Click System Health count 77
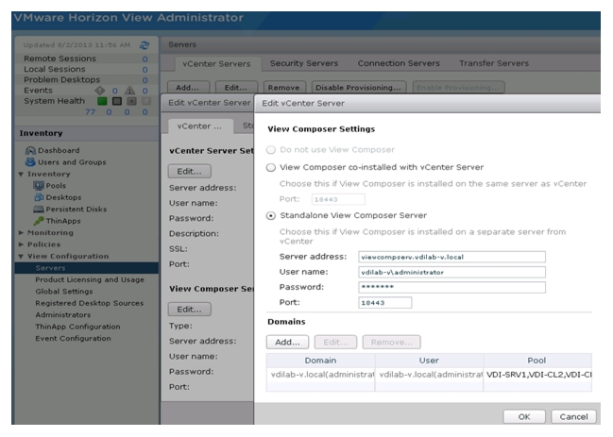 [91, 112]
